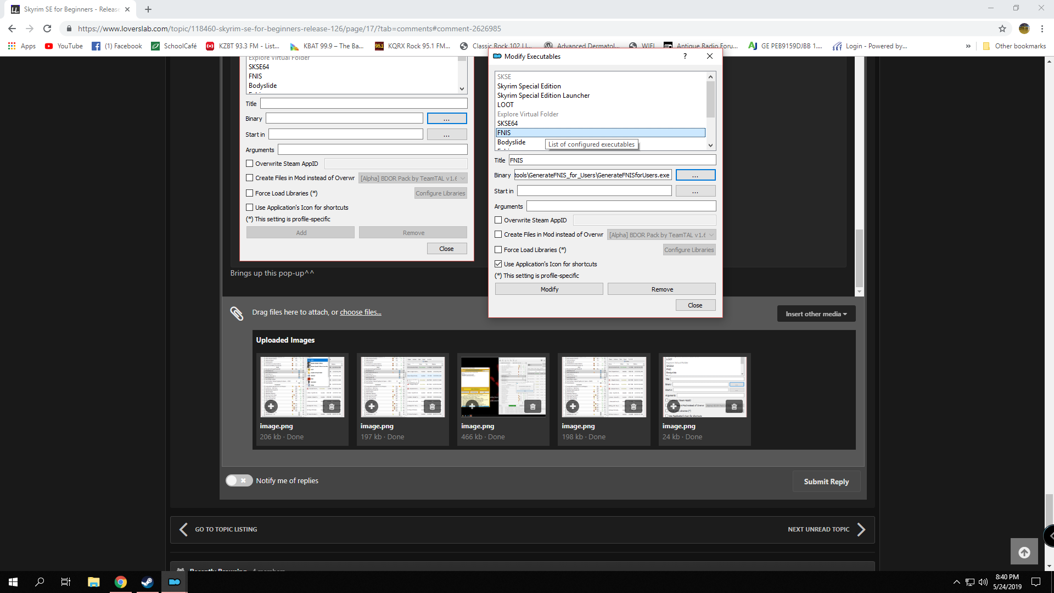Image resolution: width=1054 pixels, height=593 pixels.
Task: Close the Modify Executables dialog via Close button
Action: (695, 305)
